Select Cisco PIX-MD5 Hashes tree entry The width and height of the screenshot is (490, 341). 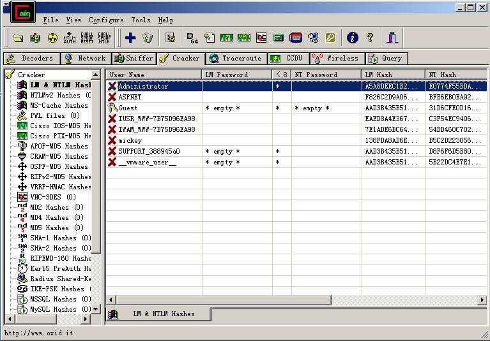55,136
